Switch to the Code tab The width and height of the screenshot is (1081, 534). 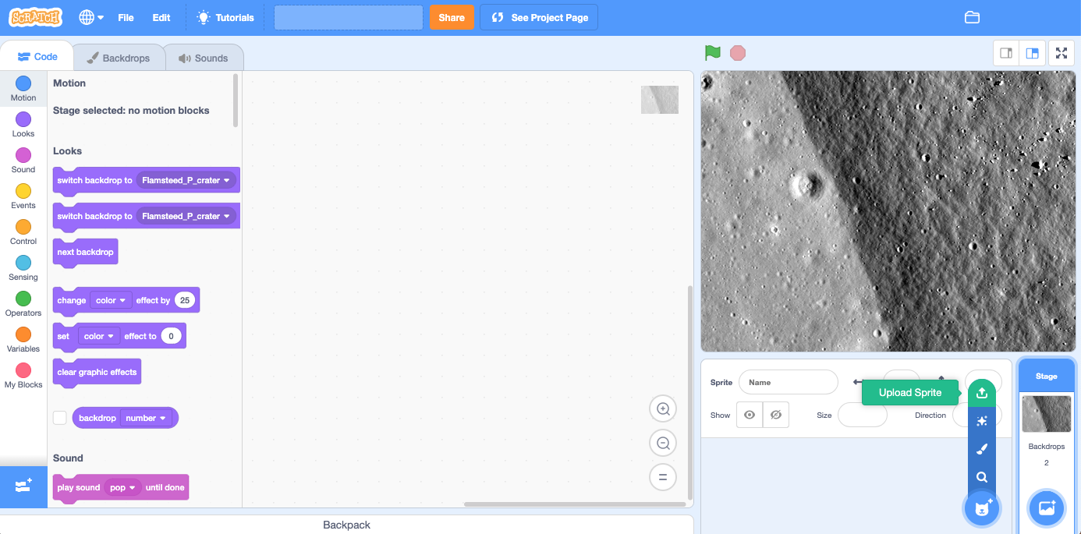[37, 57]
